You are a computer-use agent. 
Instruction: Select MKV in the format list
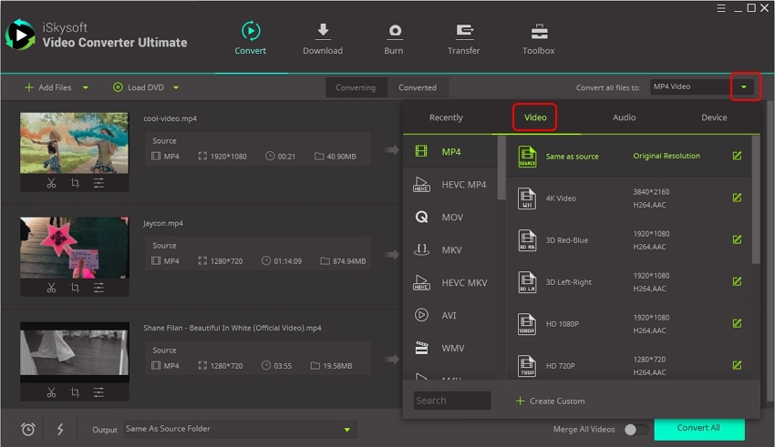point(451,249)
